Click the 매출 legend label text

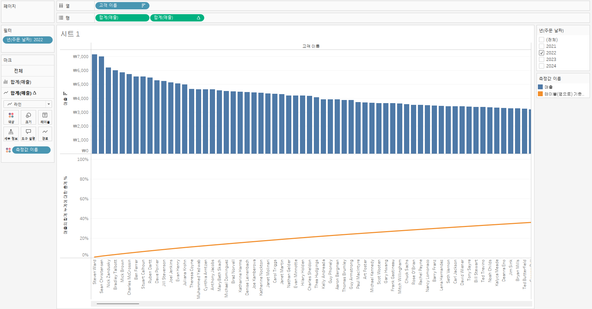[x=549, y=87]
